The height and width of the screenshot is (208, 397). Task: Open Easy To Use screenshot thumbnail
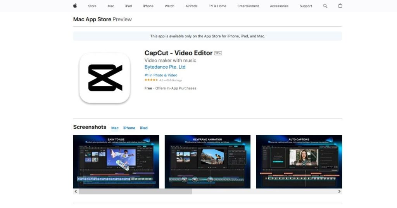point(116,162)
